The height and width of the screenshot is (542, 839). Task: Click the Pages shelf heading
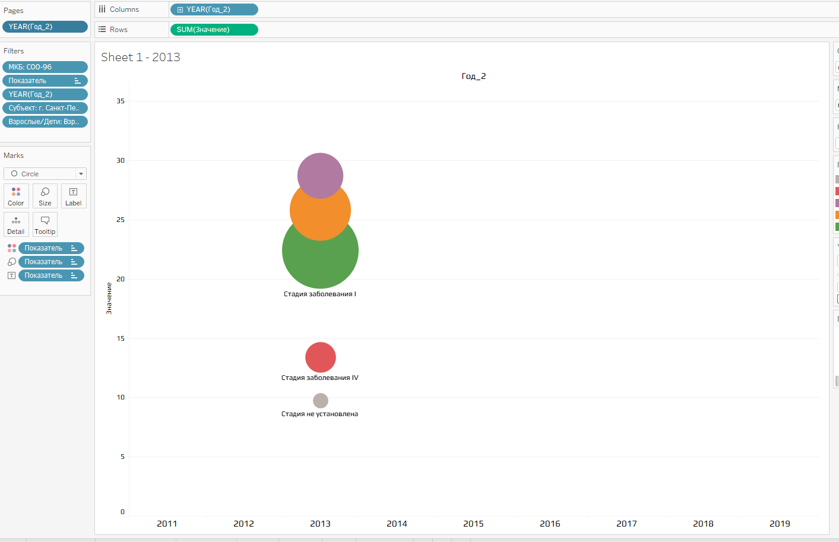point(14,11)
